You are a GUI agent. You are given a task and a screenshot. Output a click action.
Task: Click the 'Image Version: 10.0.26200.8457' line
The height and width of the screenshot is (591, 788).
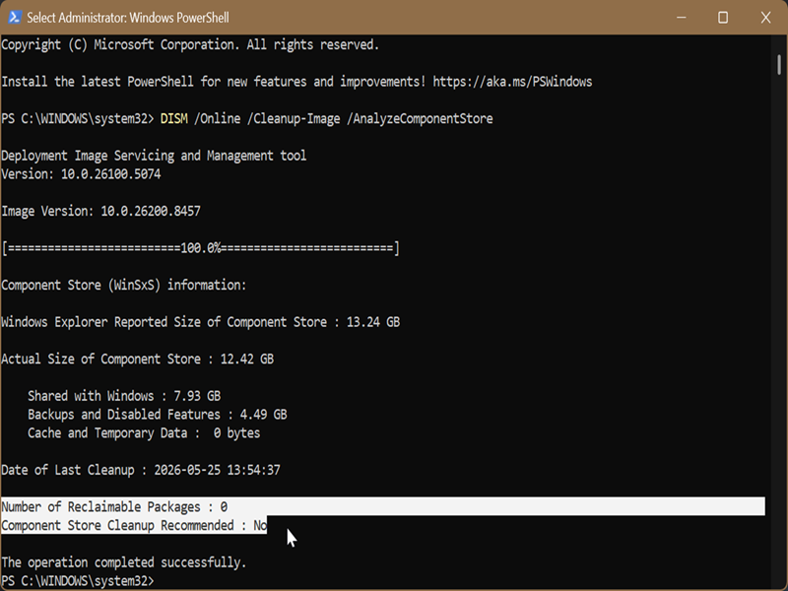point(101,211)
